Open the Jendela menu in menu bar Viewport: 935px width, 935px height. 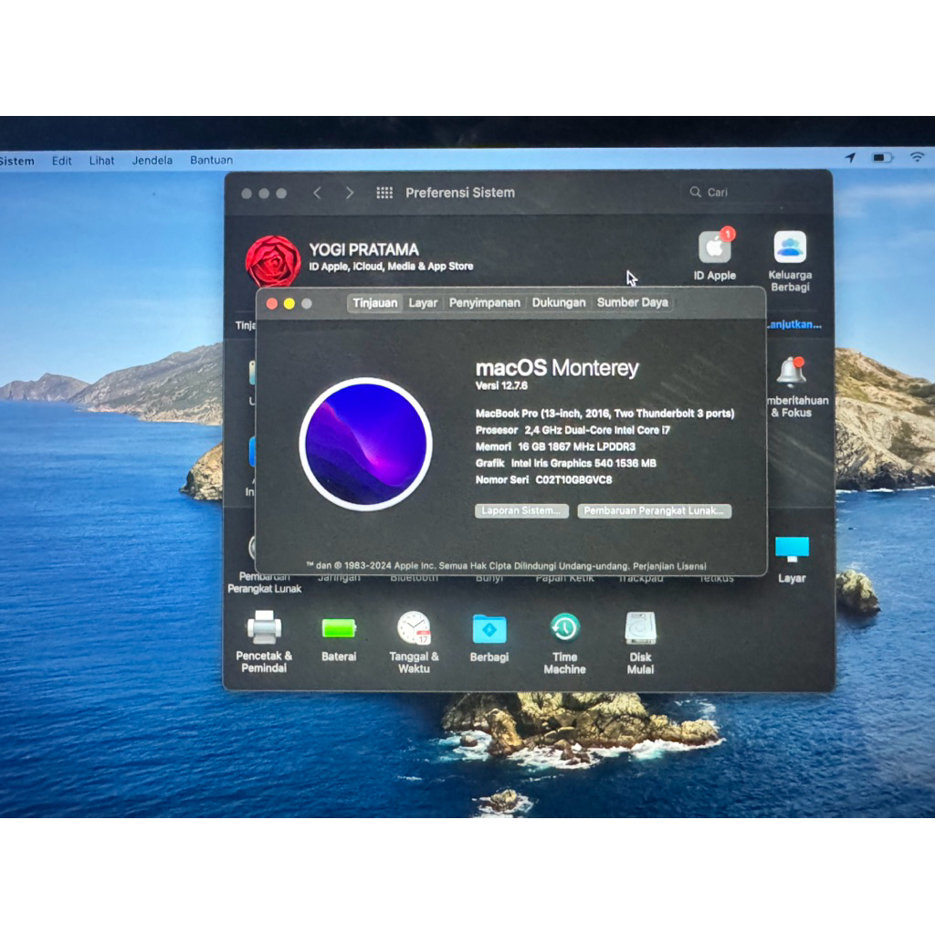(x=152, y=160)
